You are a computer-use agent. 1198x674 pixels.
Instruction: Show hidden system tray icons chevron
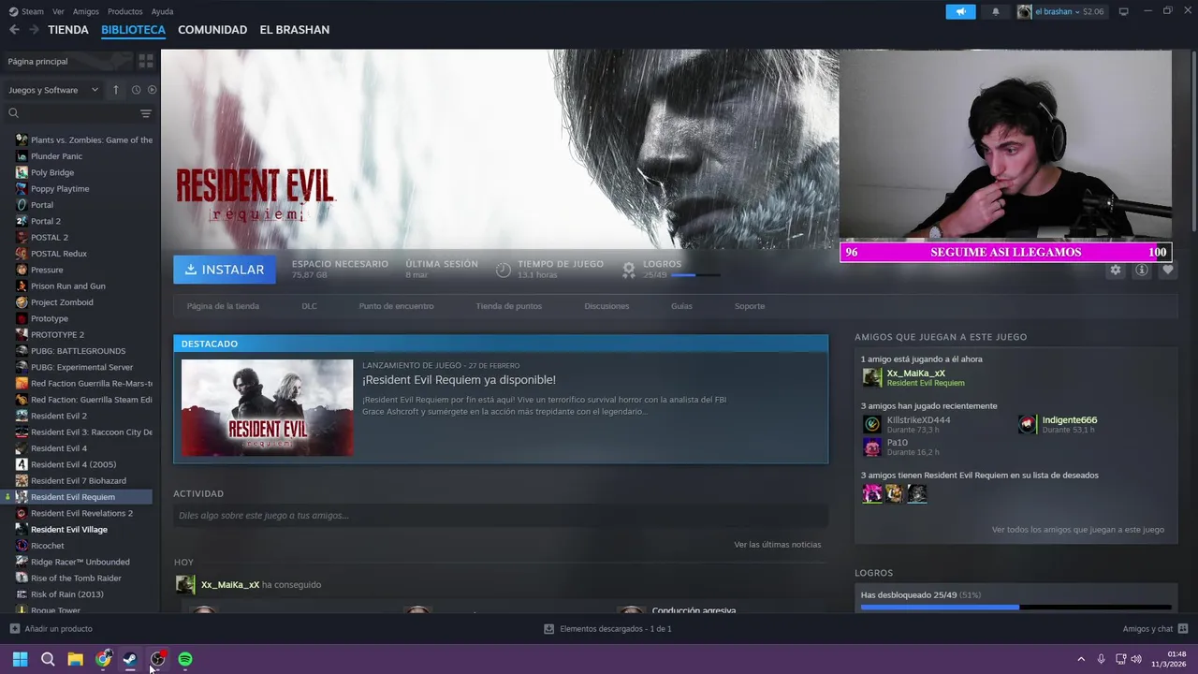[1081, 659]
